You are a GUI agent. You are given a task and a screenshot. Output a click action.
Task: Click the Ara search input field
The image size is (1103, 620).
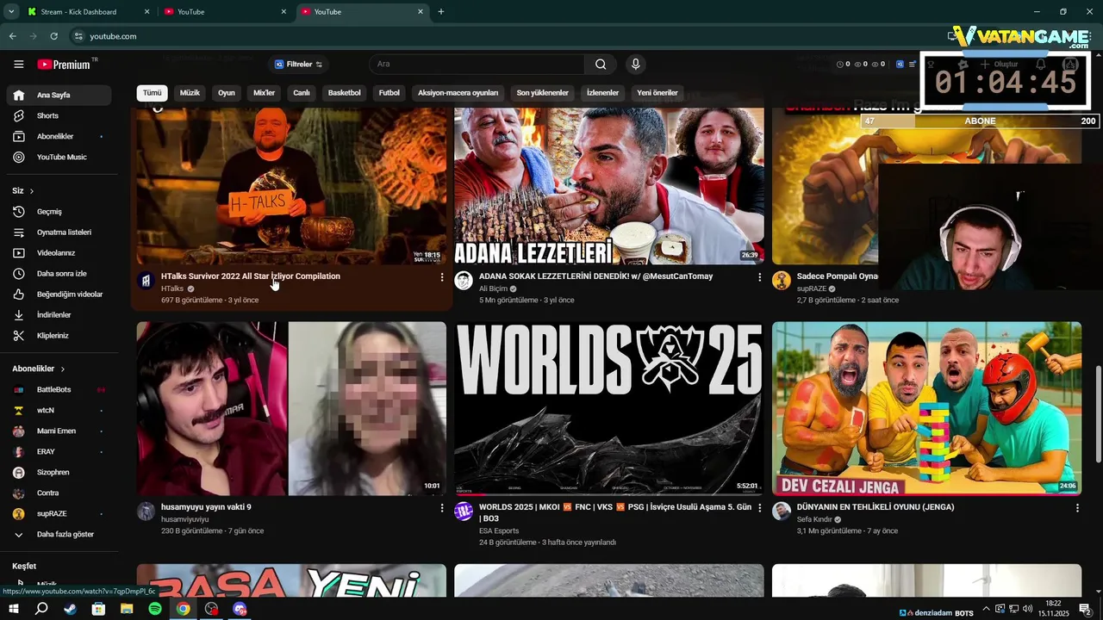coord(478,65)
